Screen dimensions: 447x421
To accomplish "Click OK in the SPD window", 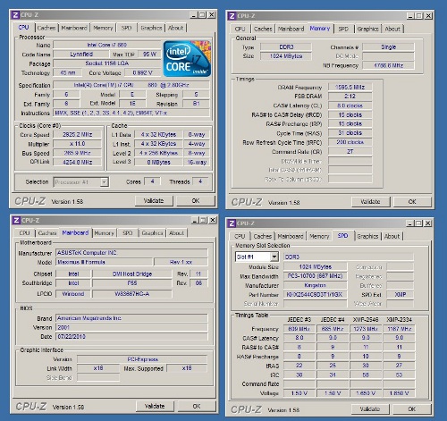I will pyautogui.click(x=411, y=409).
